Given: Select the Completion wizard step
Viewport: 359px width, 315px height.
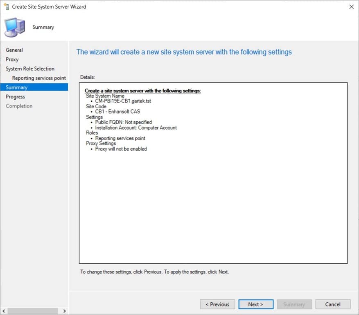Looking at the screenshot, I should (19, 106).
